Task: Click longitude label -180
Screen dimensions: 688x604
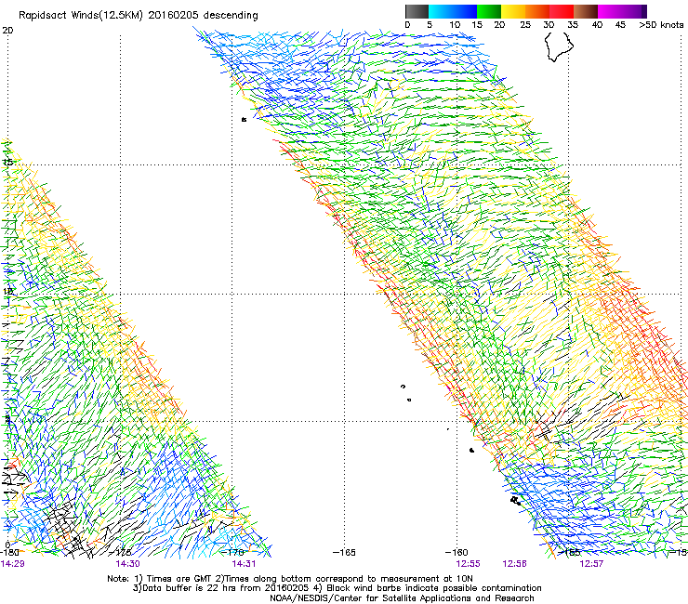Action: coord(9,552)
